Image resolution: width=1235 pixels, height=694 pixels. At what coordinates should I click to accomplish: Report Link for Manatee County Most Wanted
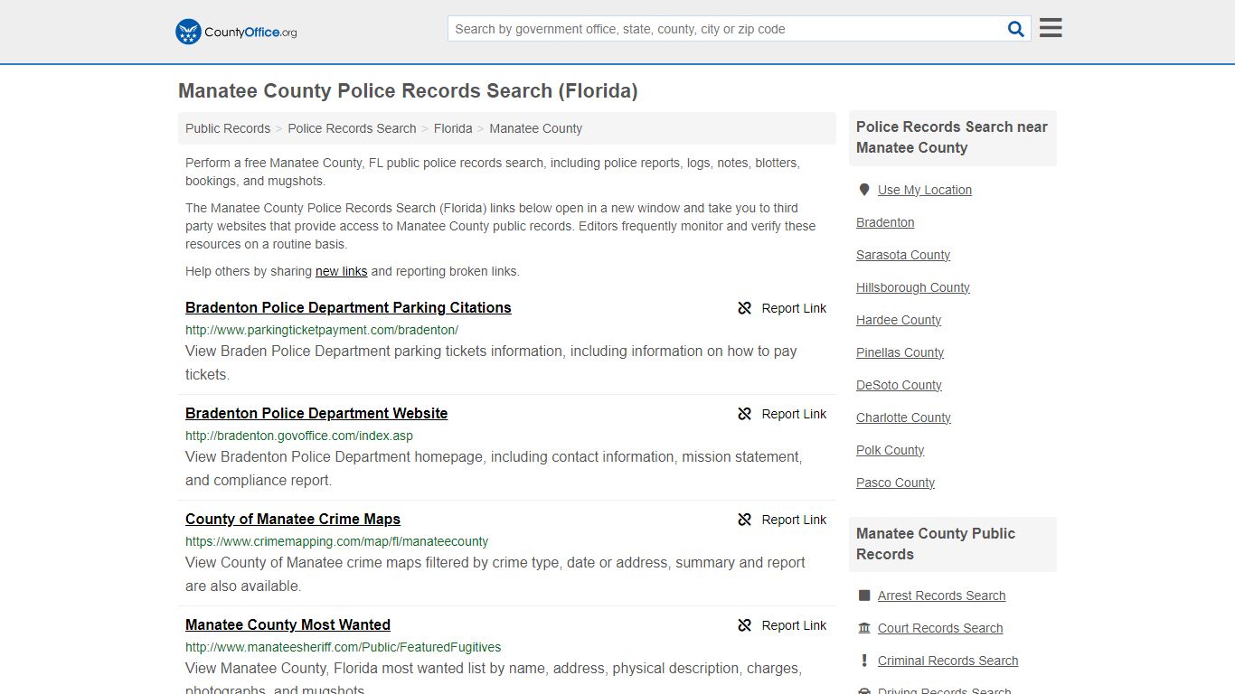click(794, 625)
